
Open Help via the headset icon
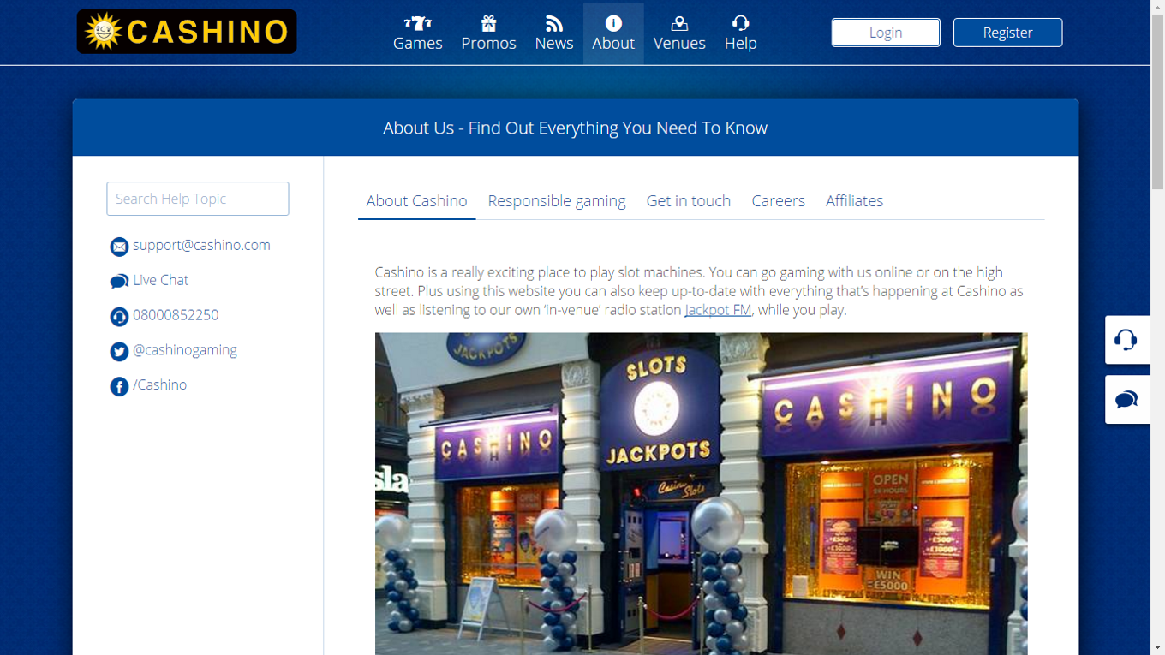741,23
